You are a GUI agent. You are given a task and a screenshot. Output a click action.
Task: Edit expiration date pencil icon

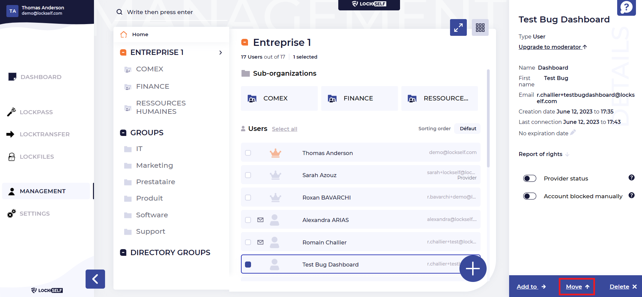coord(573,133)
